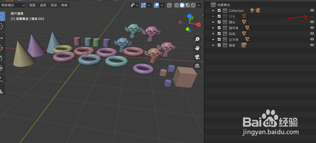The width and height of the screenshot is (316, 143).
Task: Open the shading options dropdown arrow
Action: coord(199,5)
